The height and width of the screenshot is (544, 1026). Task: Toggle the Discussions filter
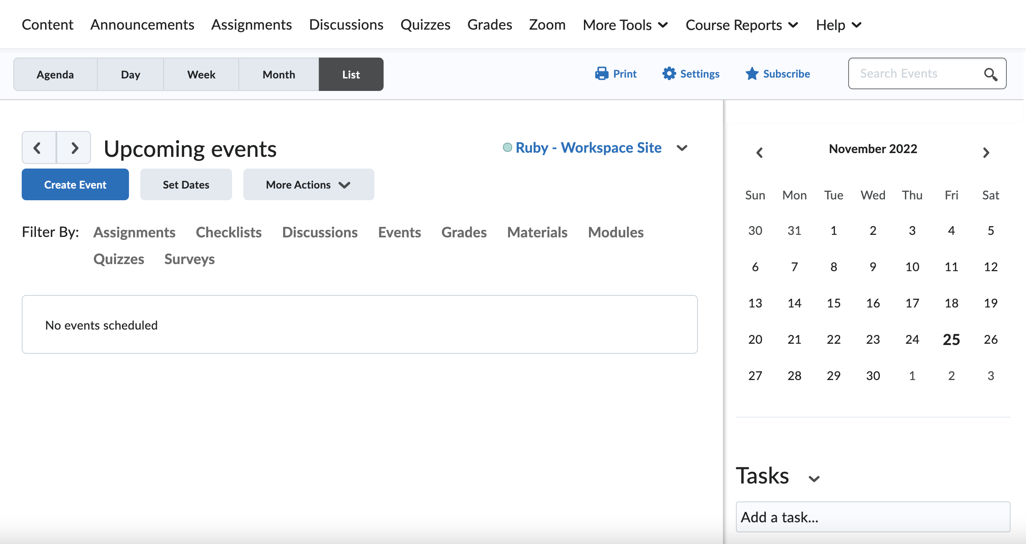[x=320, y=232]
